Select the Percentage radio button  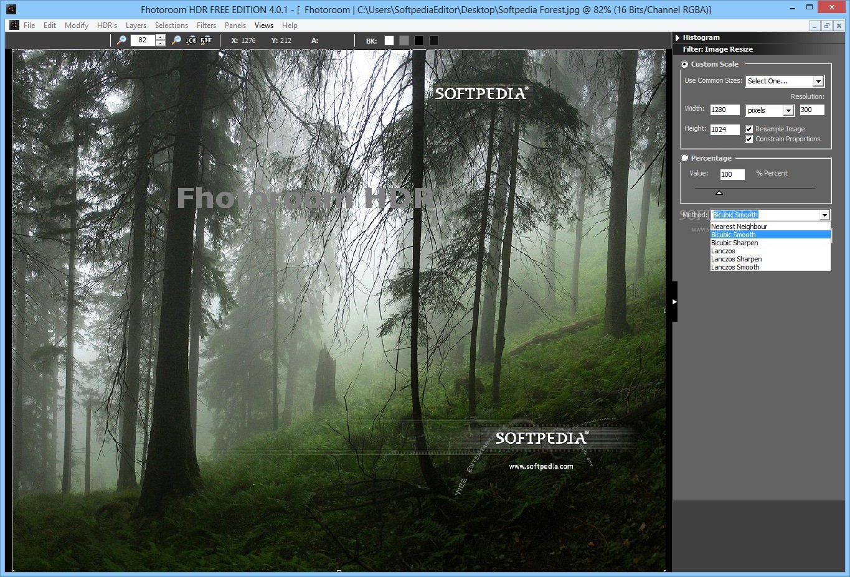click(685, 158)
